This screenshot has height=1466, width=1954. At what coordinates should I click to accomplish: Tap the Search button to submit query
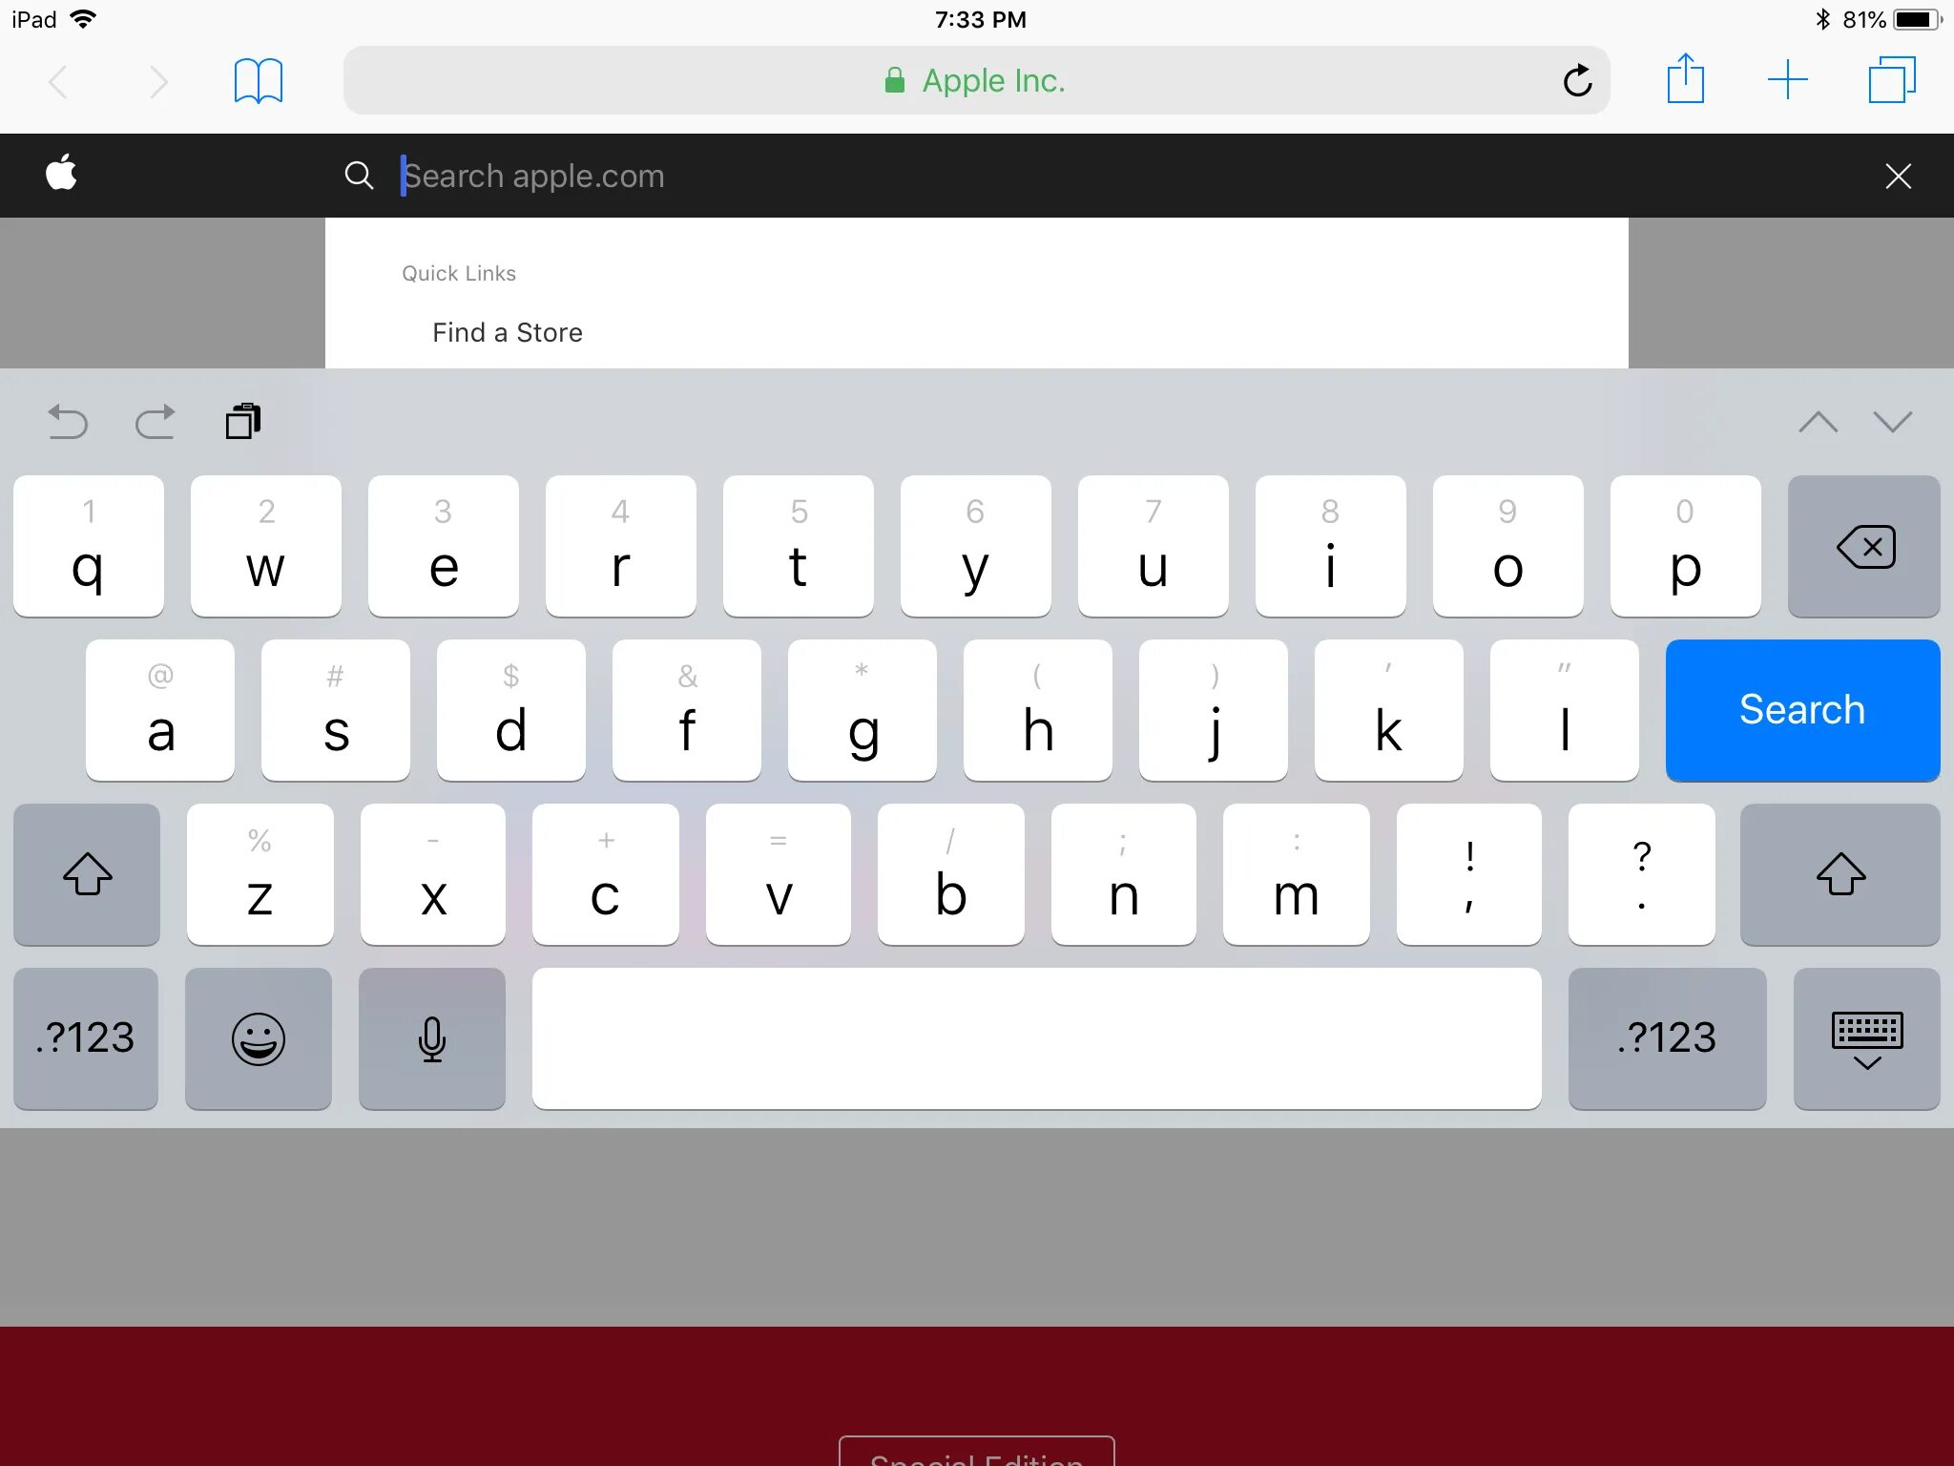1801,710
